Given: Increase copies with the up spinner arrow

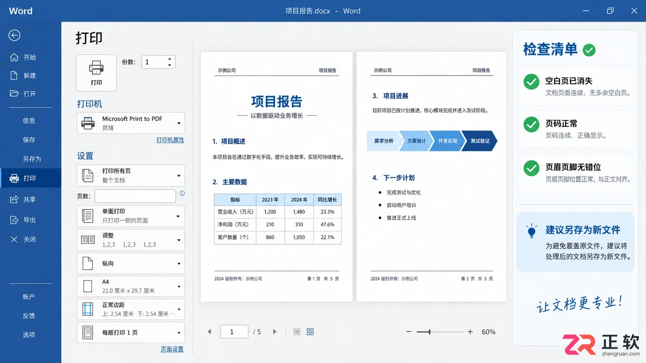Looking at the screenshot, I should [170, 59].
